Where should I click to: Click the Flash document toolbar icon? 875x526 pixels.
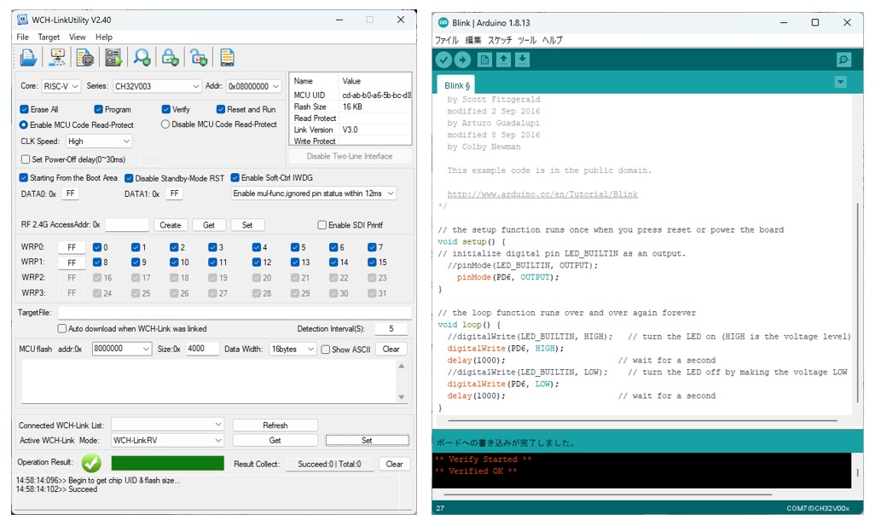coord(227,57)
